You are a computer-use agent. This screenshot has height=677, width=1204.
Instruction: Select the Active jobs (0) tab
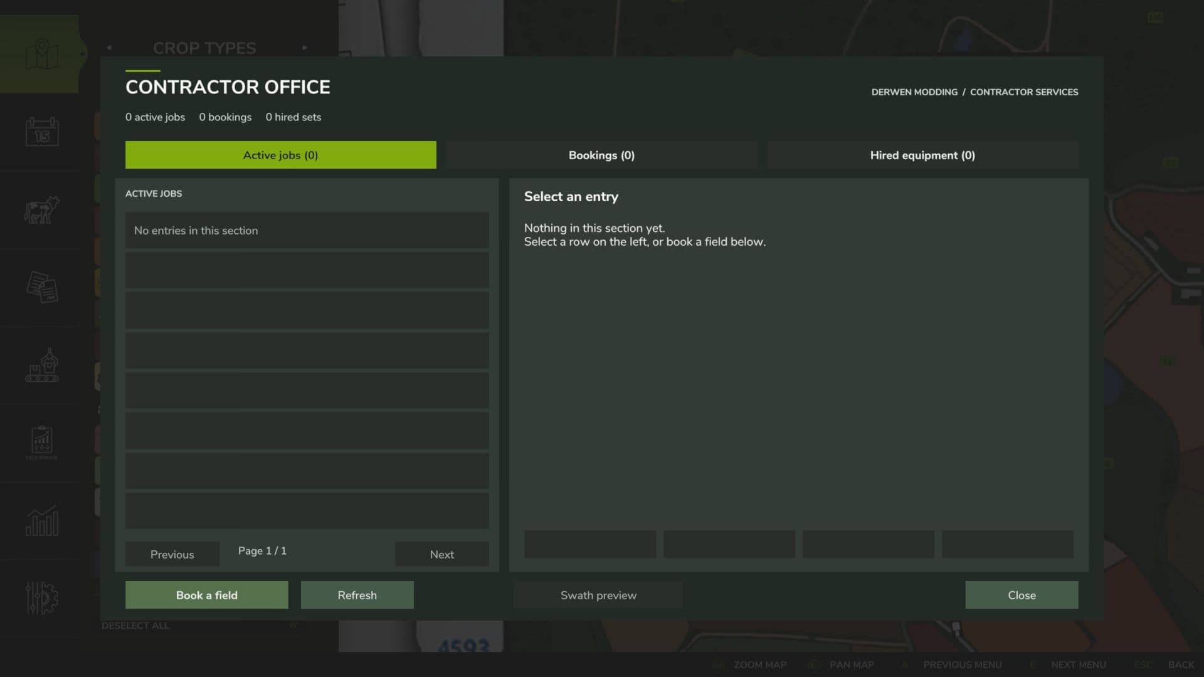tap(280, 155)
